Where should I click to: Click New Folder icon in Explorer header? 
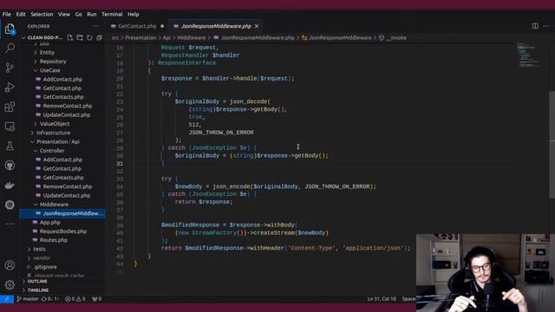click(80, 37)
